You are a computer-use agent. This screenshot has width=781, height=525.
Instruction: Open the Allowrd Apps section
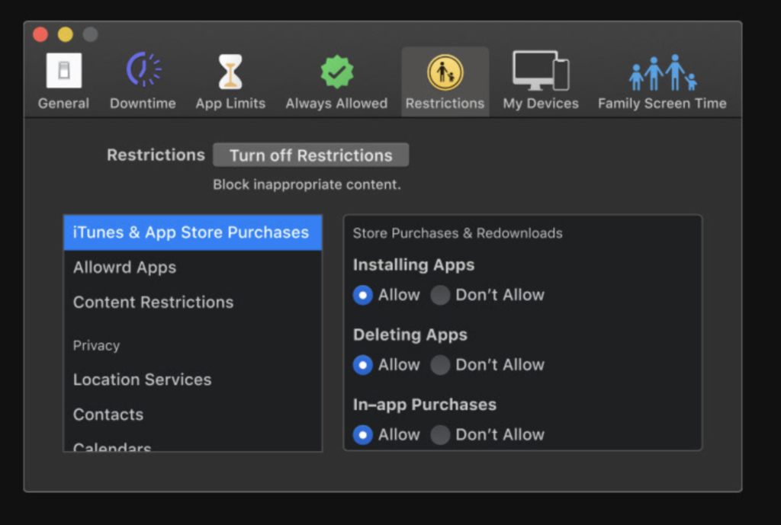click(x=124, y=267)
